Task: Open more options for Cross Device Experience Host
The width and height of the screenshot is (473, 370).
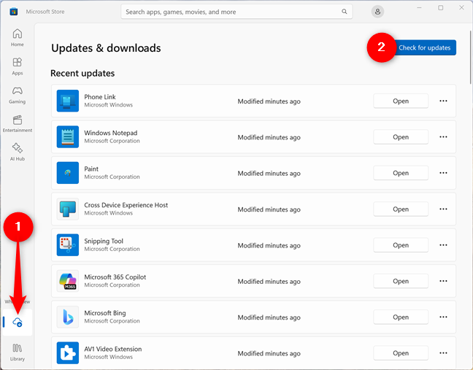Action: click(x=443, y=209)
